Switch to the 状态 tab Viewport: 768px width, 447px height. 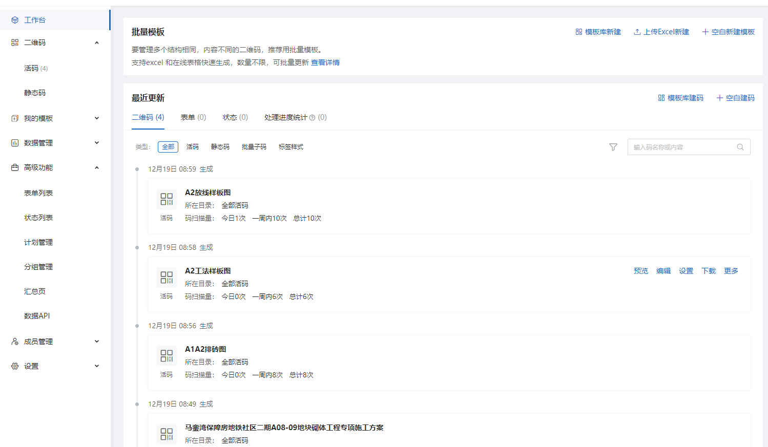(x=234, y=117)
